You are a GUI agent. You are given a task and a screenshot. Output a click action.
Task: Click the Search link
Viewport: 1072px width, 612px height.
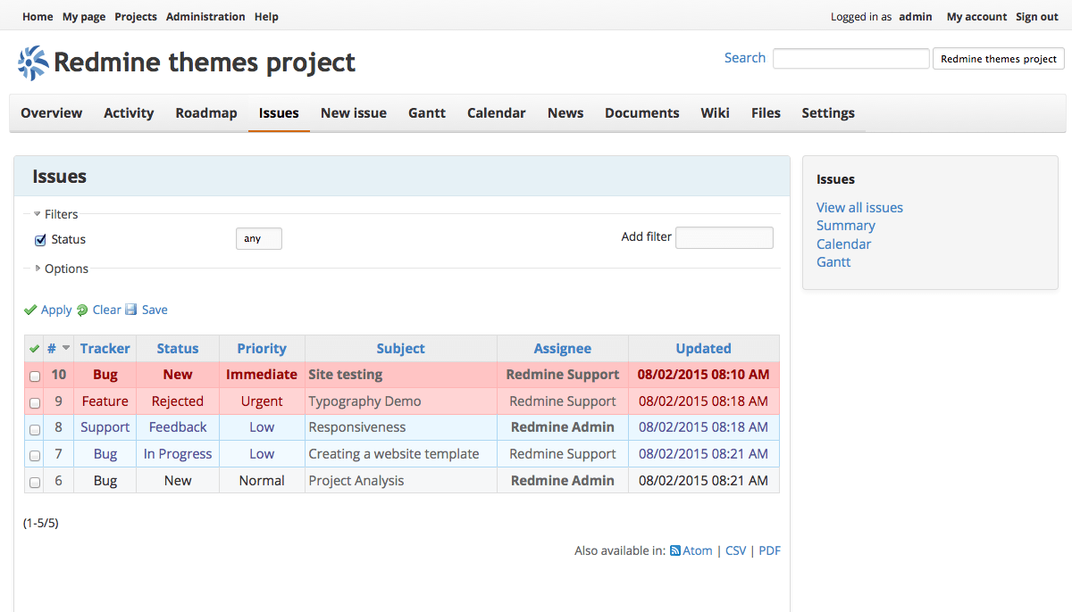pos(745,58)
